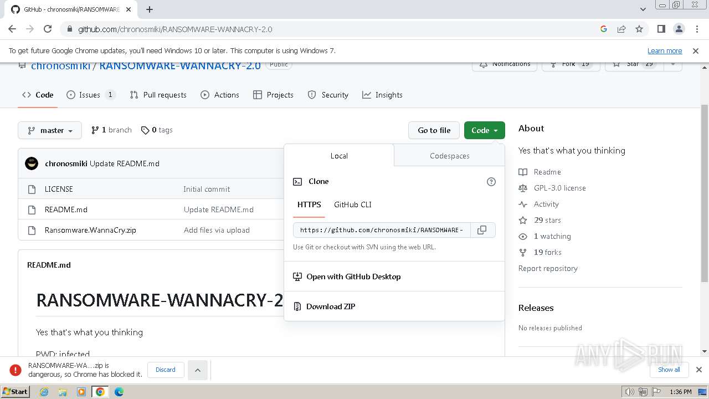Click the Chrome address bar URL
Screen dimensions: 709x399
[175, 29]
